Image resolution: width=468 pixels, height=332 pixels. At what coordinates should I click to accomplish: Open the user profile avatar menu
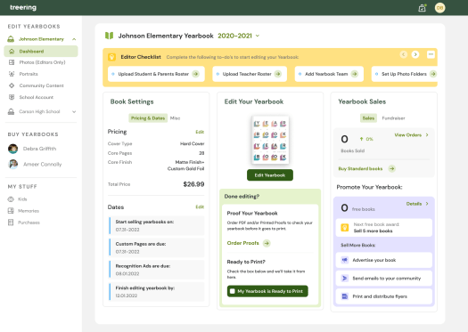click(439, 8)
